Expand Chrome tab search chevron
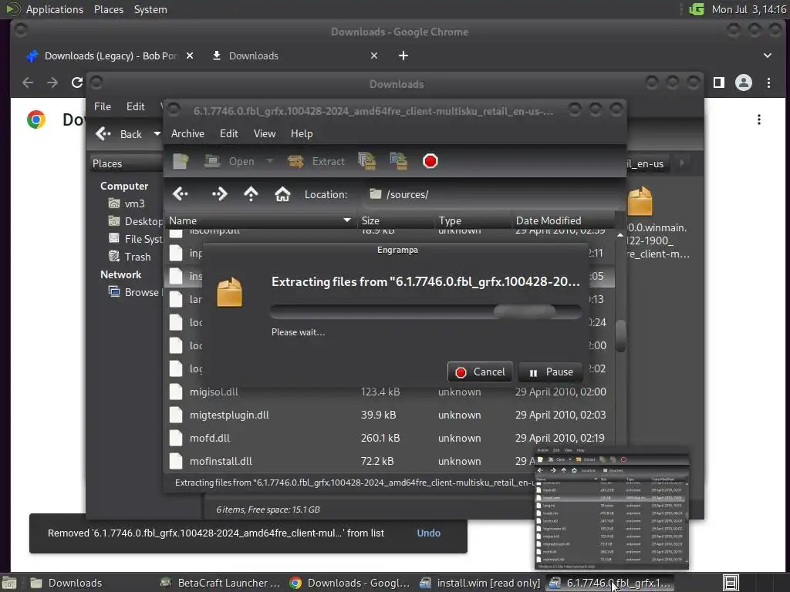Viewport: 790px width, 592px height. click(768, 55)
